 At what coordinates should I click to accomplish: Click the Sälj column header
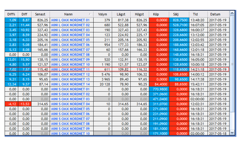pos(176,14)
